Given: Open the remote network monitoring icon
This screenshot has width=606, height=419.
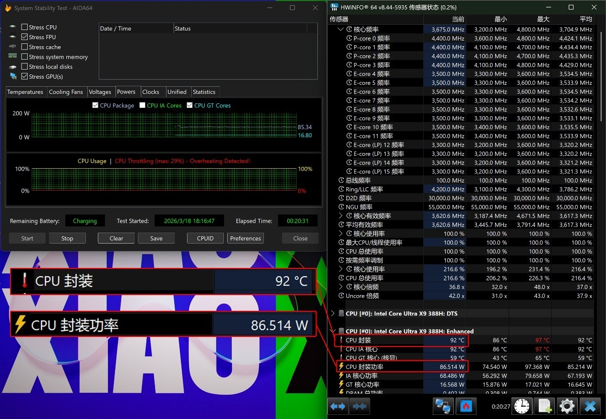Looking at the screenshot, I should pyautogui.click(x=443, y=406).
